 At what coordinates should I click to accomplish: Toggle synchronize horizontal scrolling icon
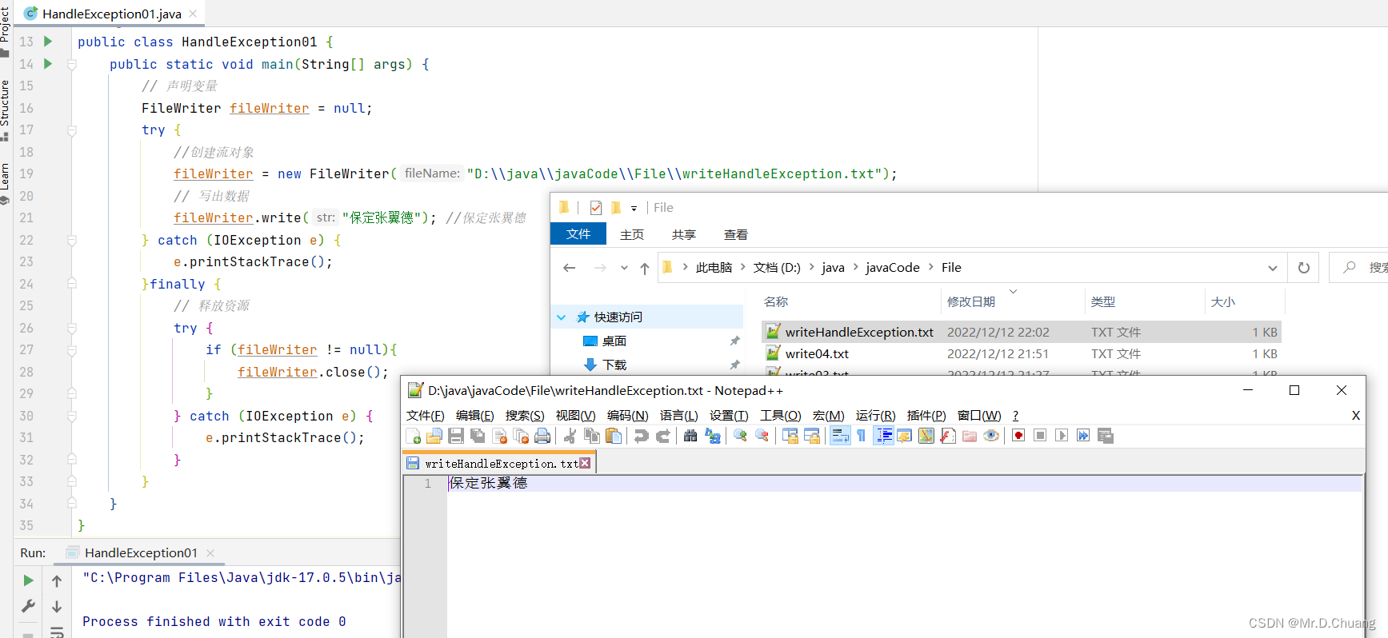tap(811, 436)
